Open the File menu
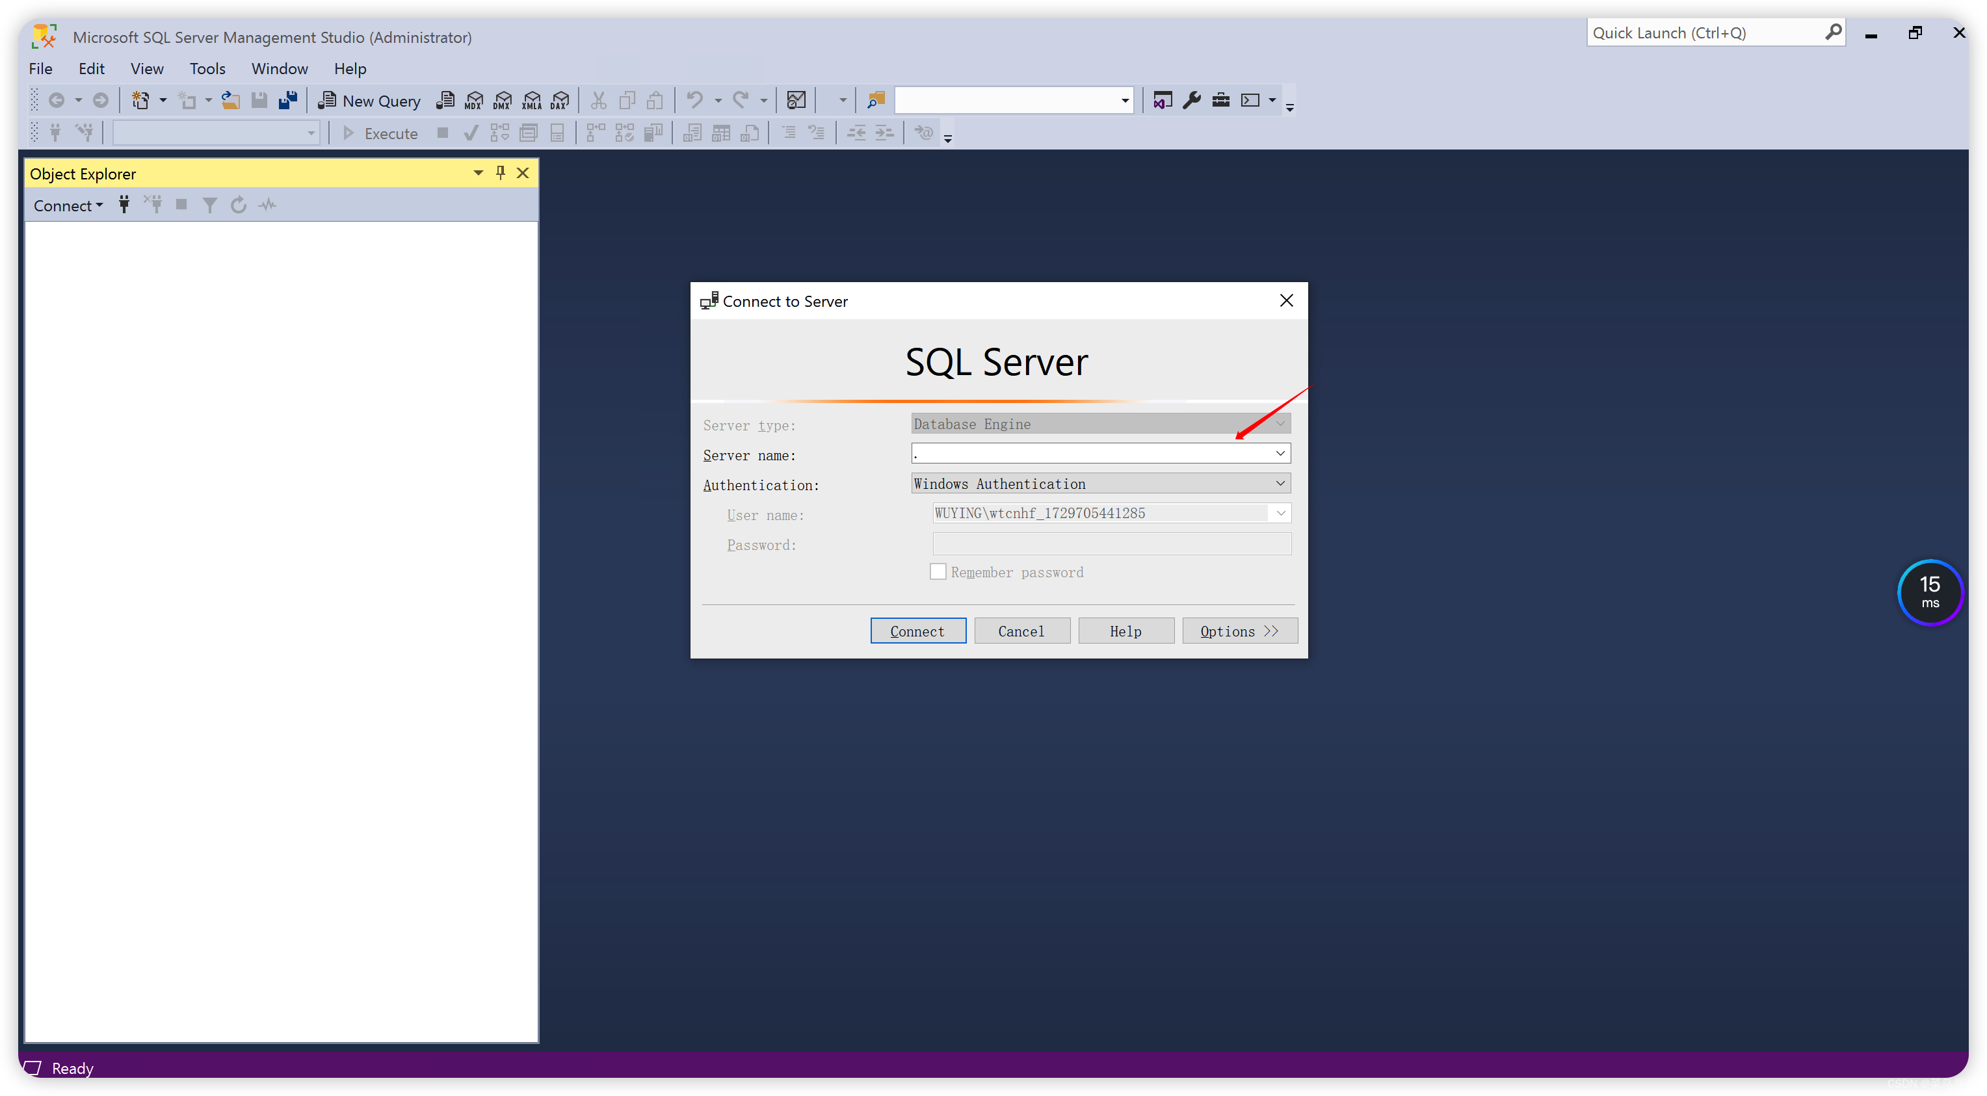 (39, 69)
